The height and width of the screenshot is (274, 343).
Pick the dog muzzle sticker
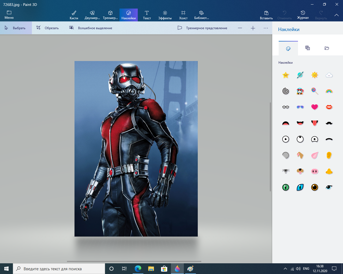pos(300,171)
